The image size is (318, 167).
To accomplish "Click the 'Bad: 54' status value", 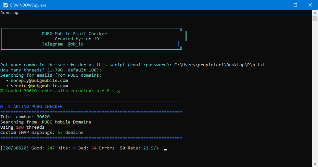I will [87, 148].
